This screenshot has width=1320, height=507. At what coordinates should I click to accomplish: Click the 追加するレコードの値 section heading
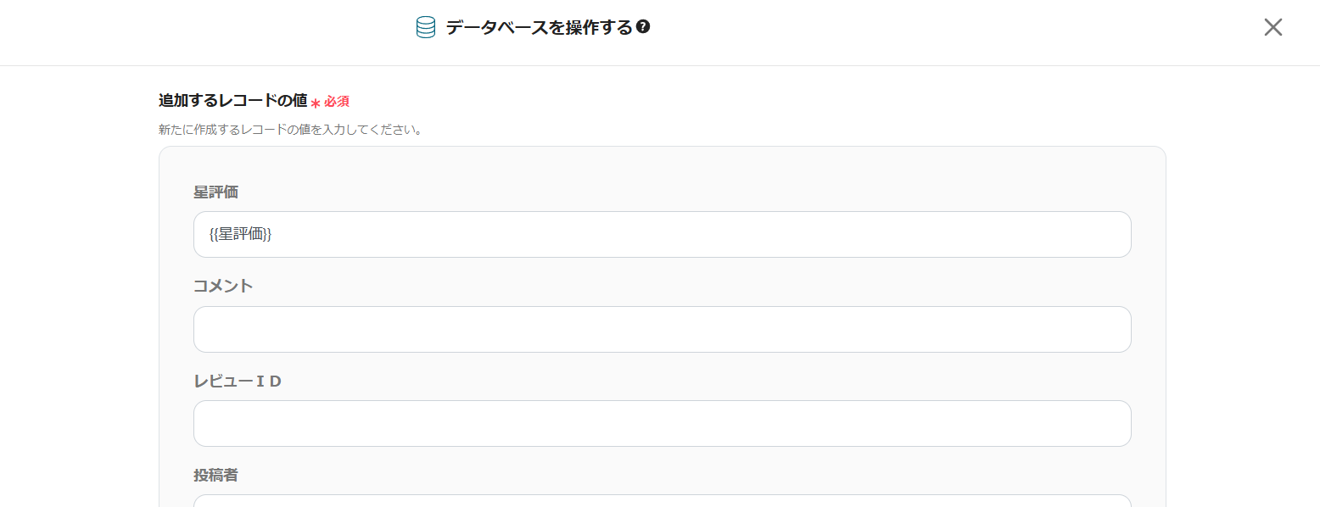click(x=232, y=100)
